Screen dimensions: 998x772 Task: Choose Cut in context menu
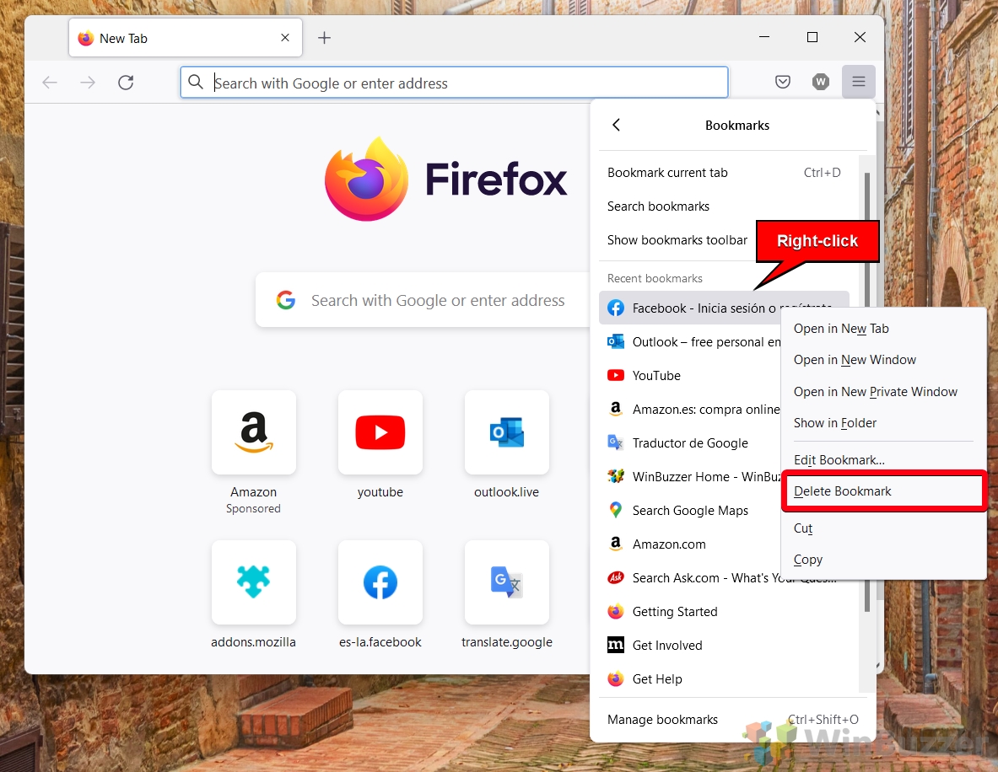coord(883,528)
